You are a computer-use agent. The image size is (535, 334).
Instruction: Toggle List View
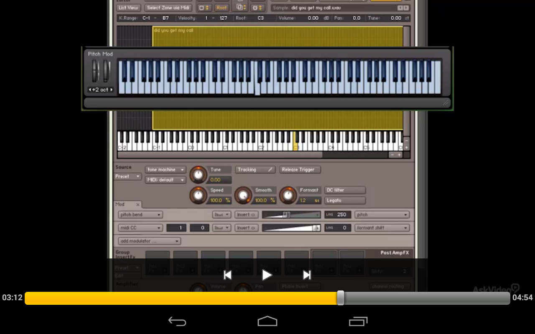point(128,8)
